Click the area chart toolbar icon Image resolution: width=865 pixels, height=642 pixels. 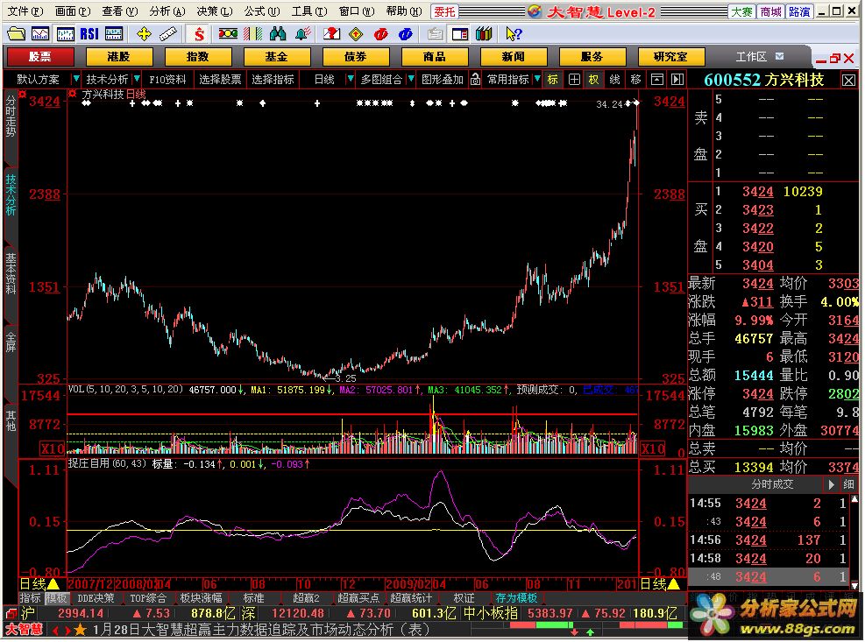click(40, 34)
